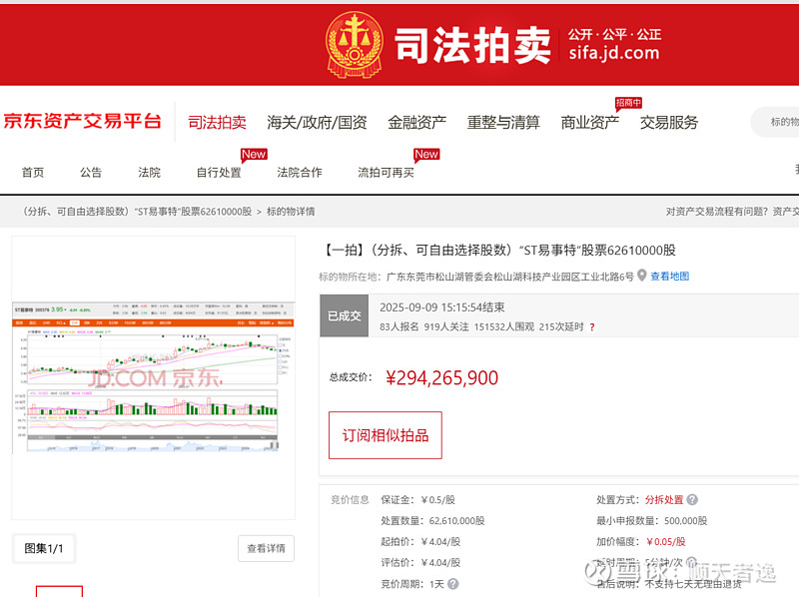Click the 自行处置 sub-navigation link
The image size is (799, 597).
pos(219,172)
